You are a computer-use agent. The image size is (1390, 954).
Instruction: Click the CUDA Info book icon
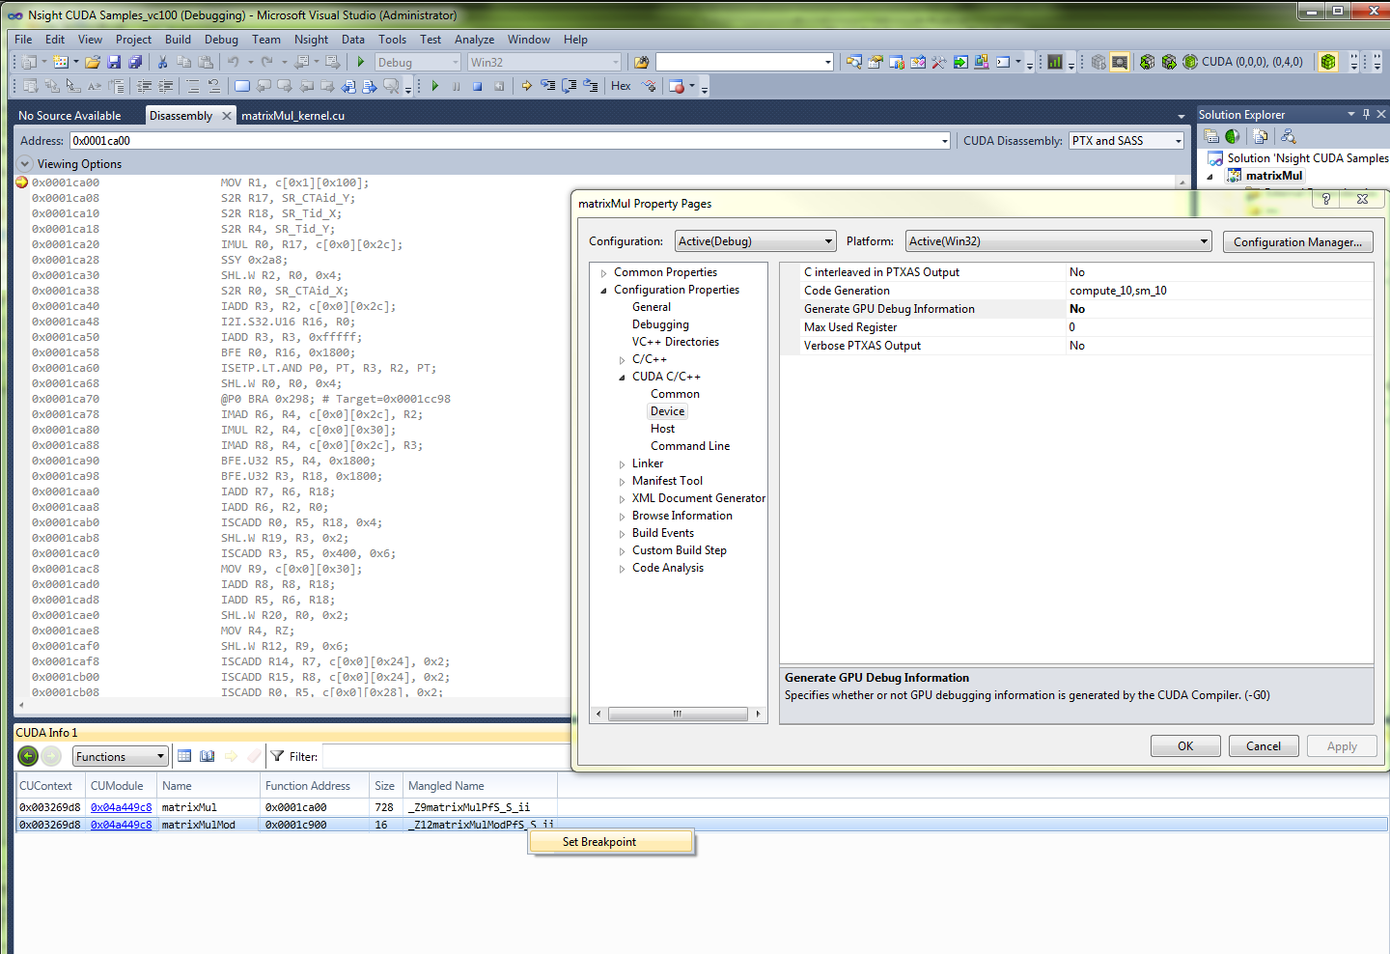pyautogui.click(x=207, y=756)
